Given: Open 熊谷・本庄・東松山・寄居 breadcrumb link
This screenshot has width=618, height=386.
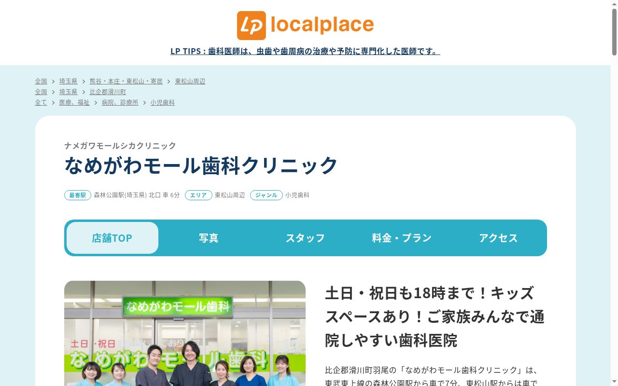Looking at the screenshot, I should coord(126,81).
